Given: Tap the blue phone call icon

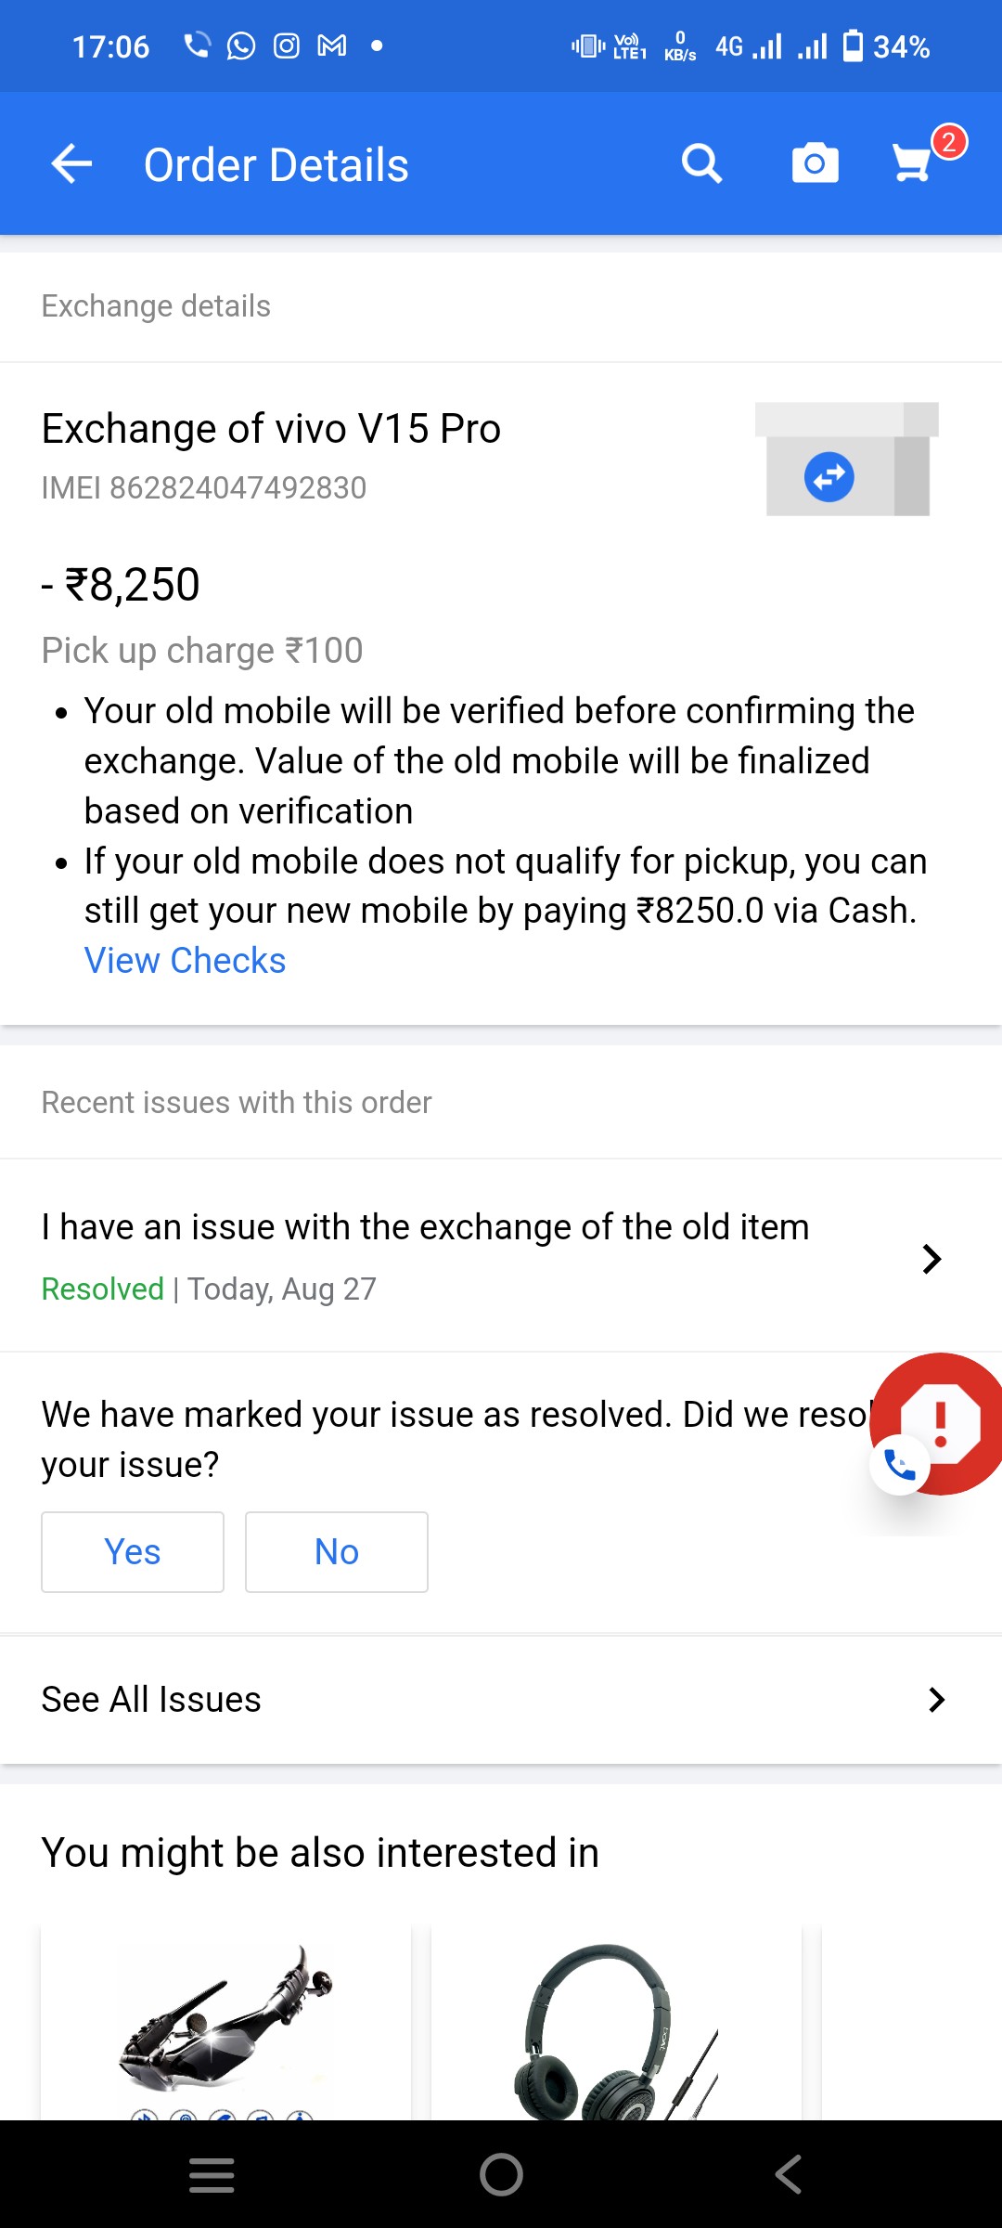Looking at the screenshot, I should (899, 1465).
